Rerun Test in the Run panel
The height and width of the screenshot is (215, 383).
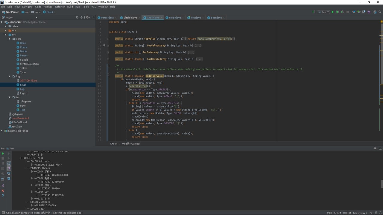point(3,153)
